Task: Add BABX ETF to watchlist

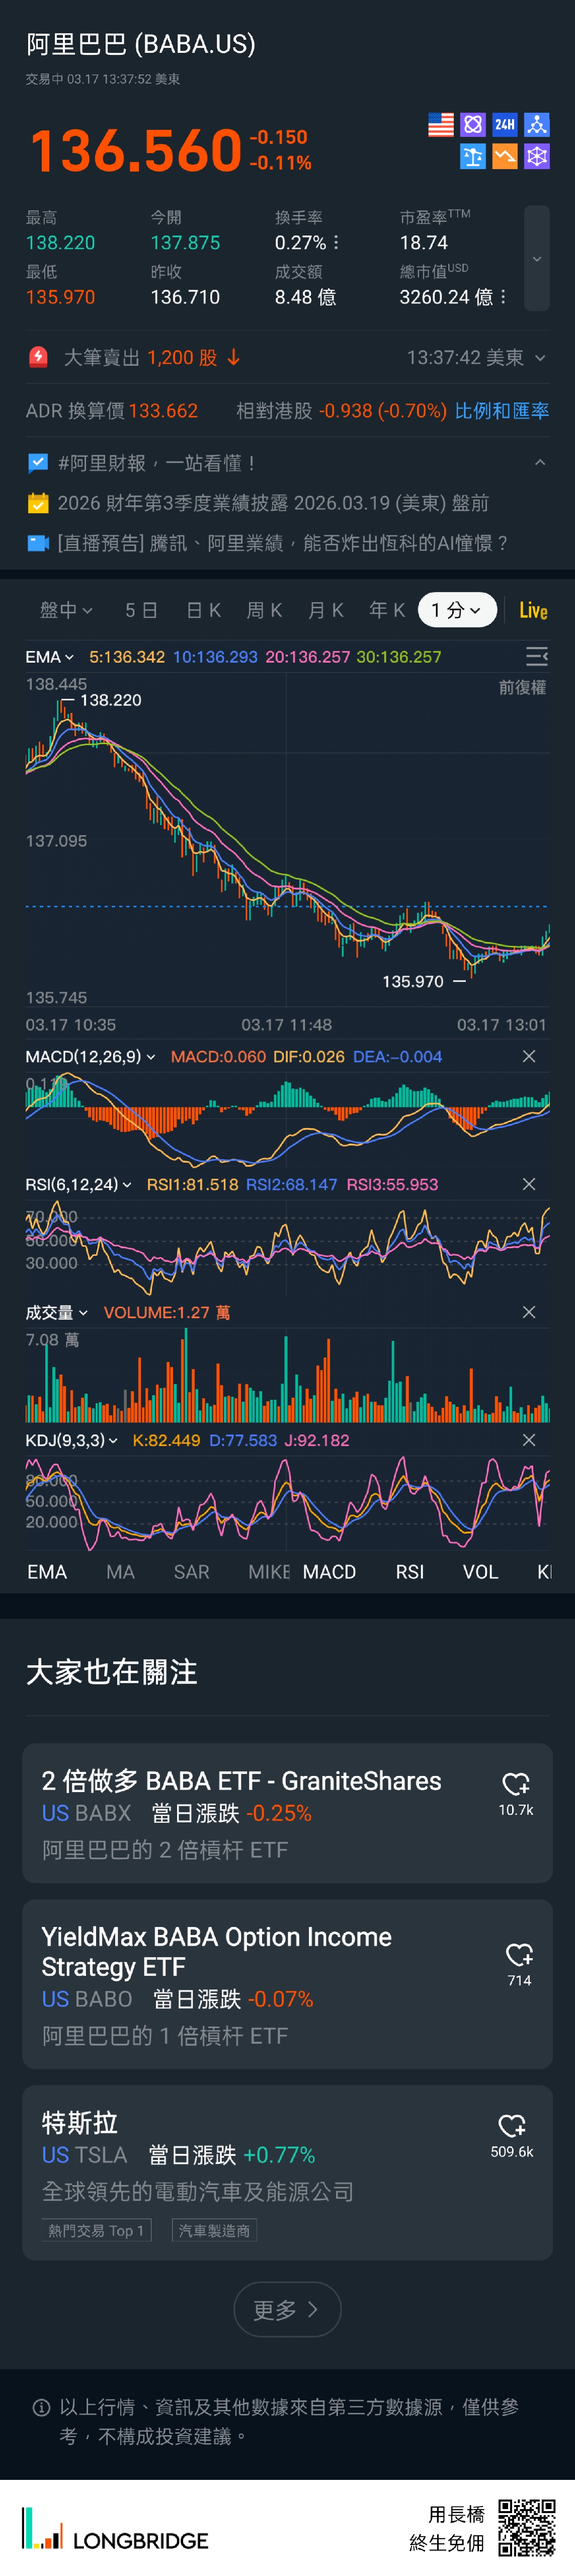Action: (516, 1784)
